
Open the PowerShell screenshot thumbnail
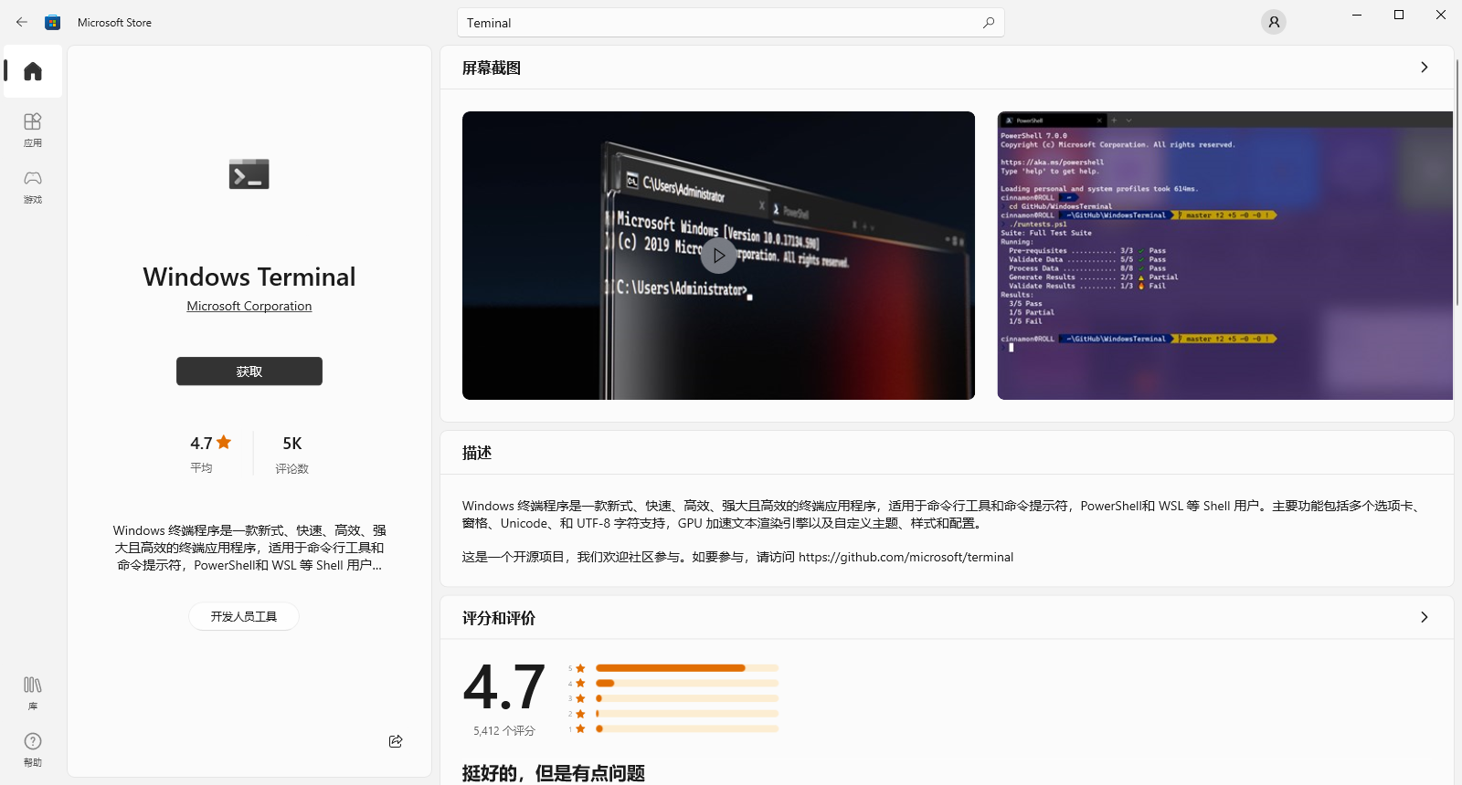(1224, 256)
